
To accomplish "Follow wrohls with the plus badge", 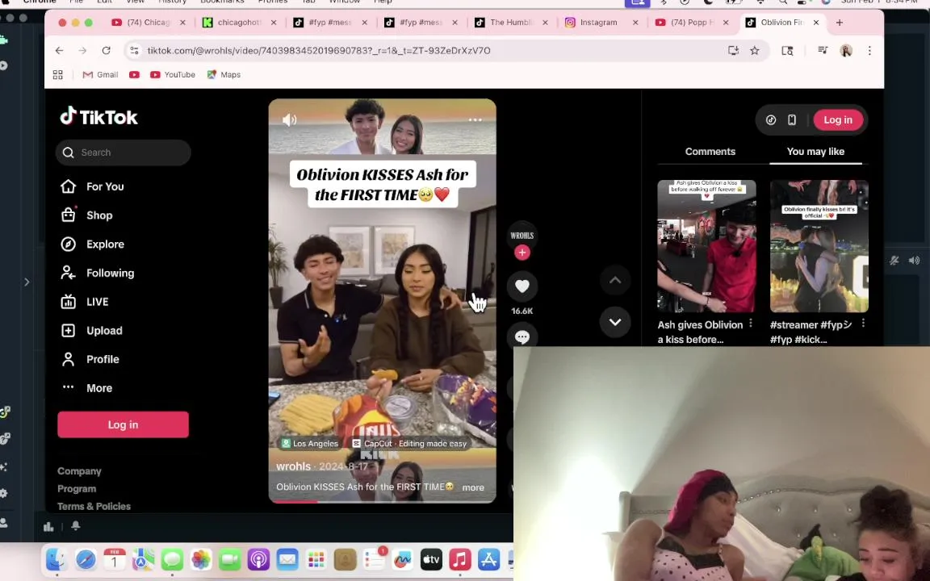I will click(522, 253).
